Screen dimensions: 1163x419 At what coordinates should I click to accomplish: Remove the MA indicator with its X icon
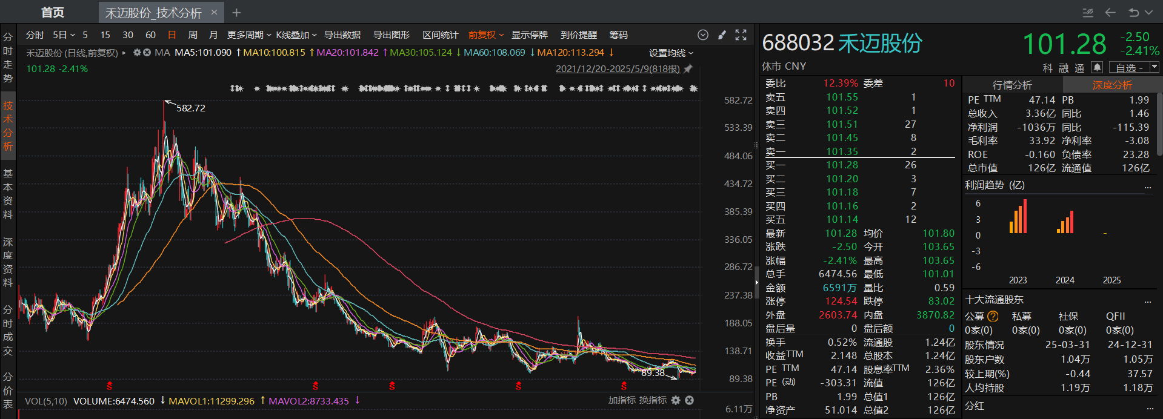pyautogui.click(x=147, y=53)
